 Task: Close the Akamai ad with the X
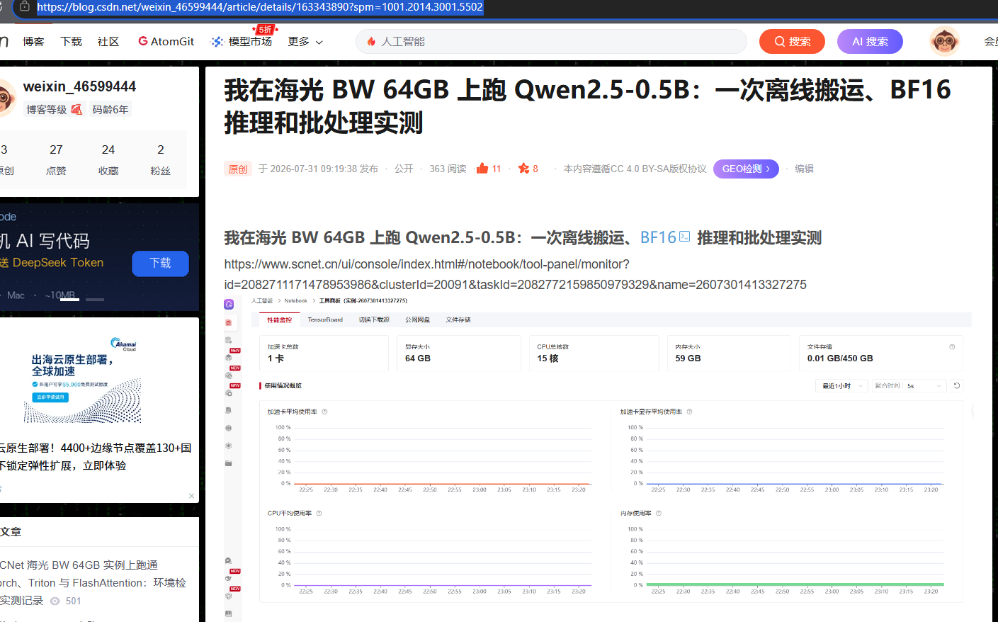pyautogui.click(x=191, y=496)
